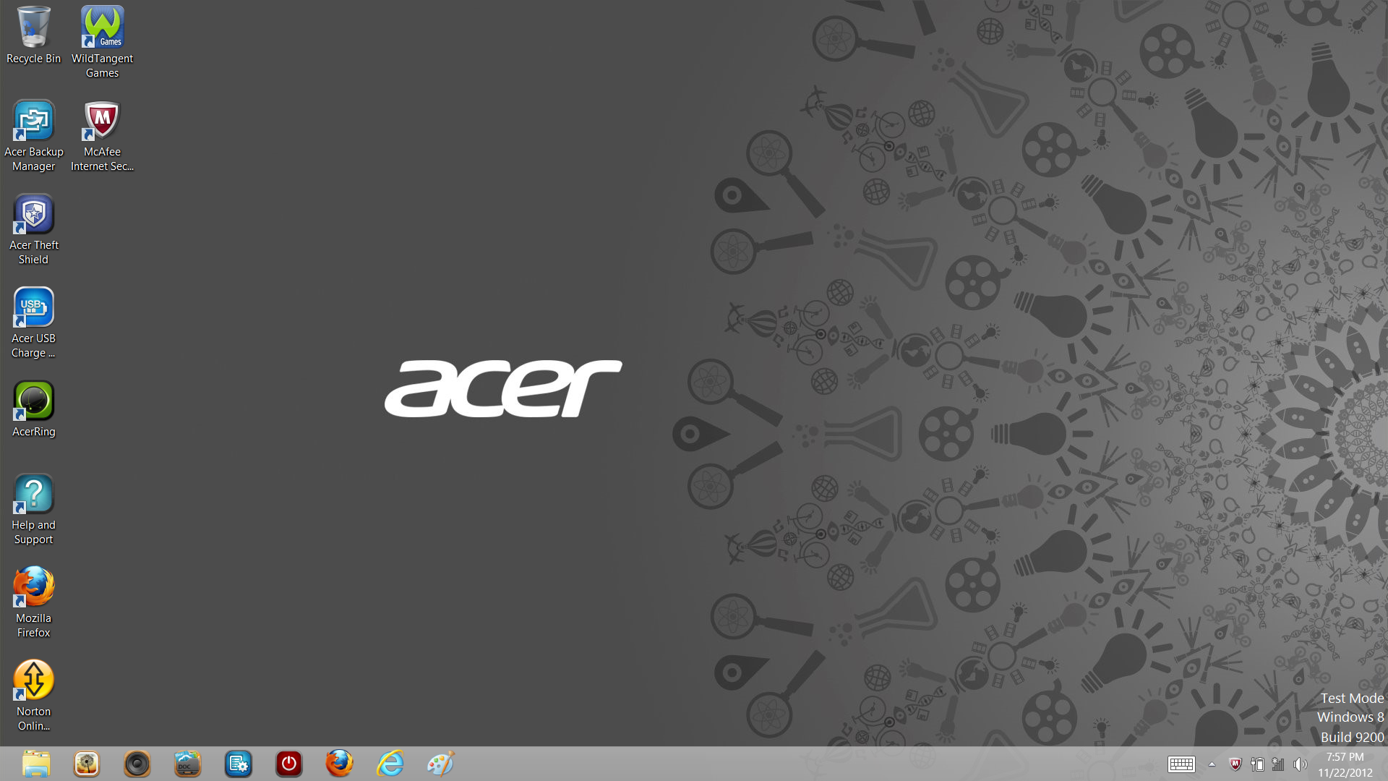The image size is (1388, 781).
Task: Click the AcerRing desktop shortcut
Action: pos(33,409)
